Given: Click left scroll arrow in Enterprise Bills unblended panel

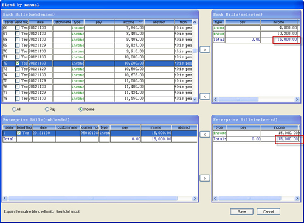Looking at the screenshot, I should point(5,198).
